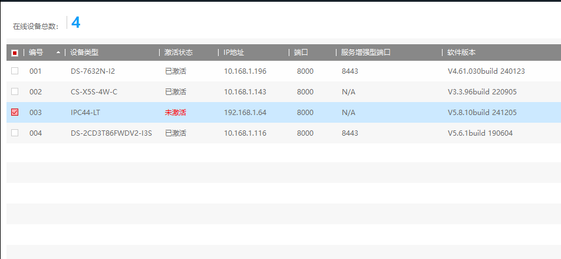Click the sort arrow beside 编号
Image resolution: width=561 pixels, height=259 pixels.
pyautogui.click(x=58, y=53)
